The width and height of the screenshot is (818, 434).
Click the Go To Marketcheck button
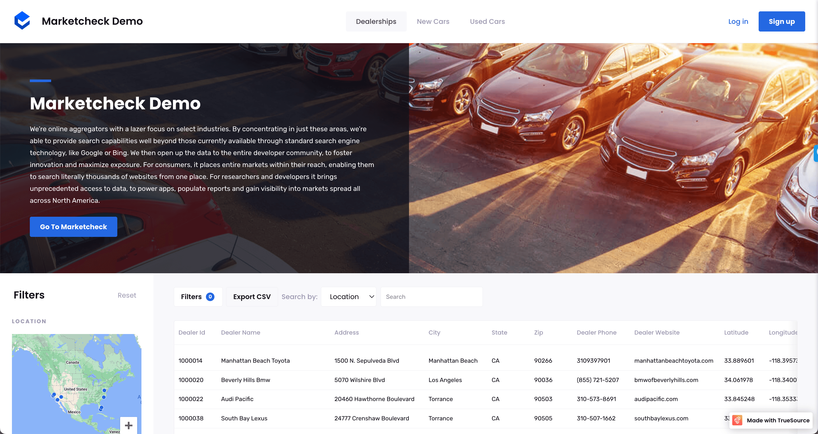coord(73,227)
